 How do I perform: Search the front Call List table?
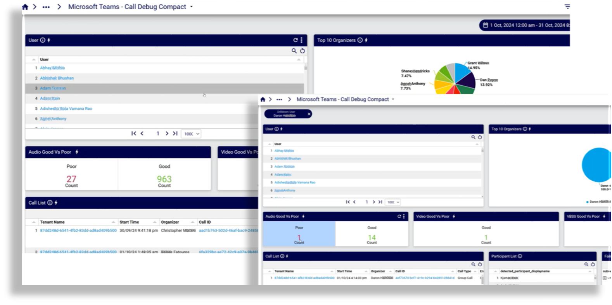tap(473, 264)
